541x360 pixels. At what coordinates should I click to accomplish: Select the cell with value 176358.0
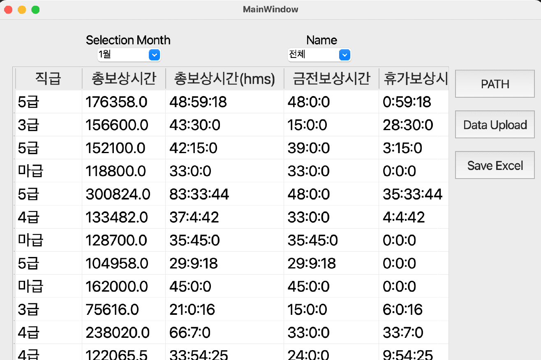pos(124,102)
